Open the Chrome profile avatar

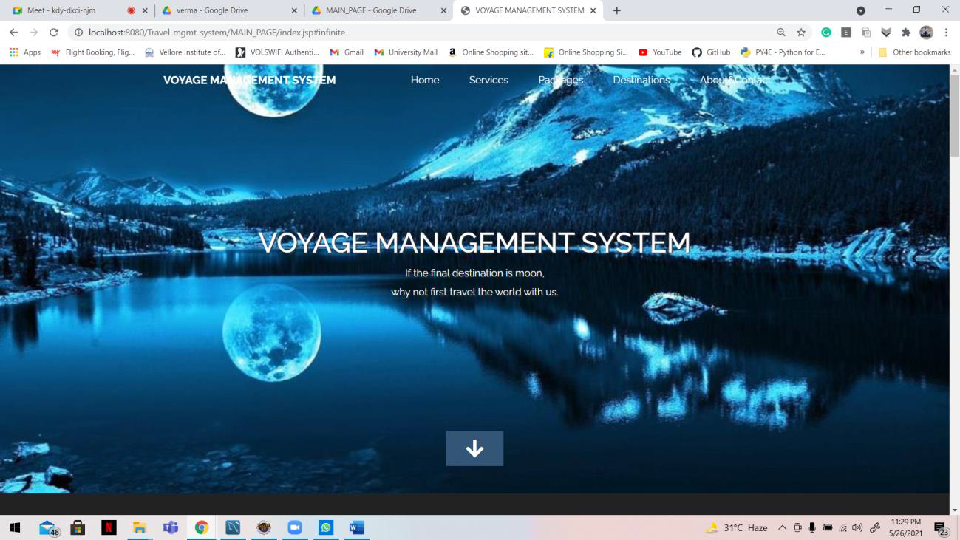pos(926,33)
